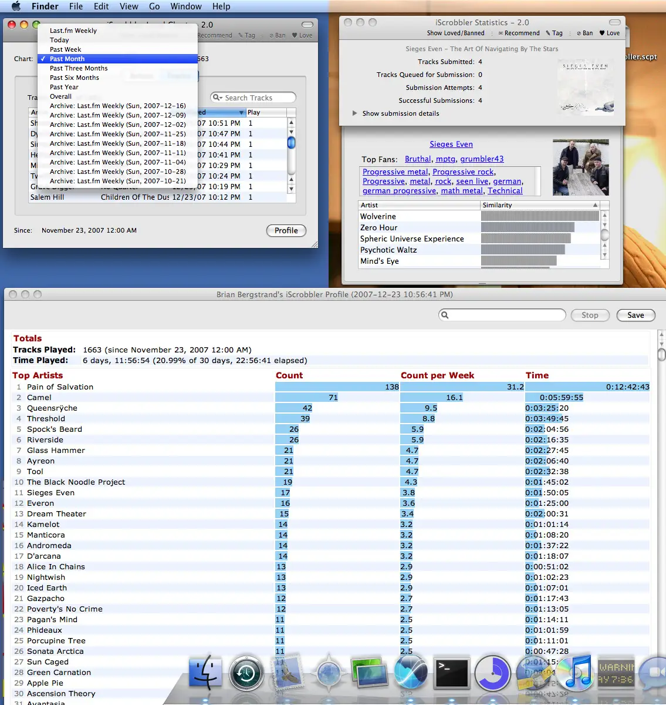Open the Sieges Even artist link
The width and height of the screenshot is (666, 705).
[451, 144]
